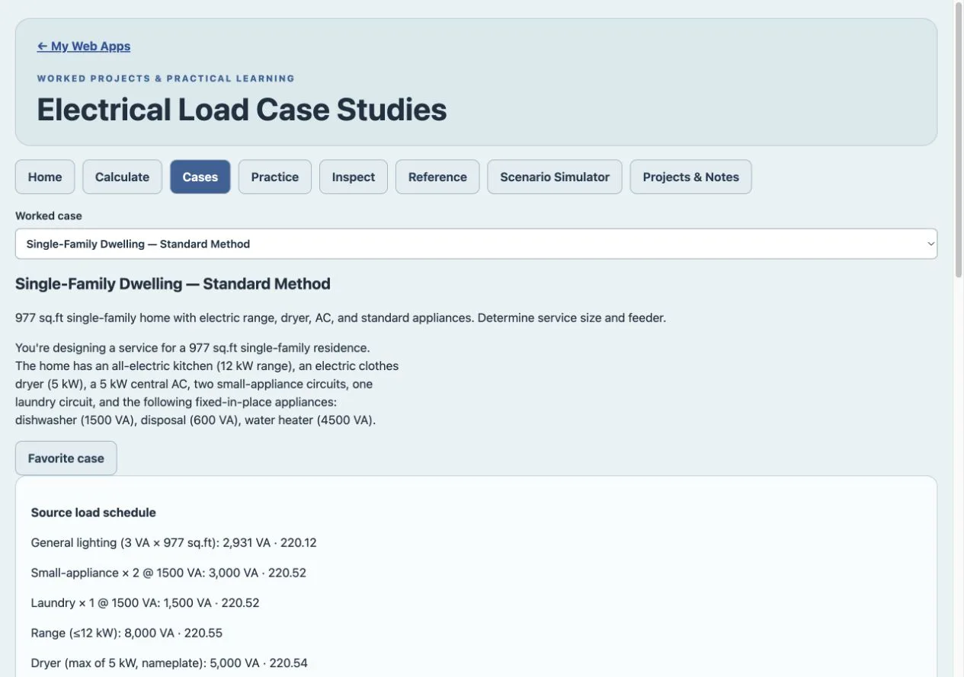The width and height of the screenshot is (964, 677).
Task: Select the Range (≤12 kW) 8,000 VA line
Action: (x=127, y=633)
